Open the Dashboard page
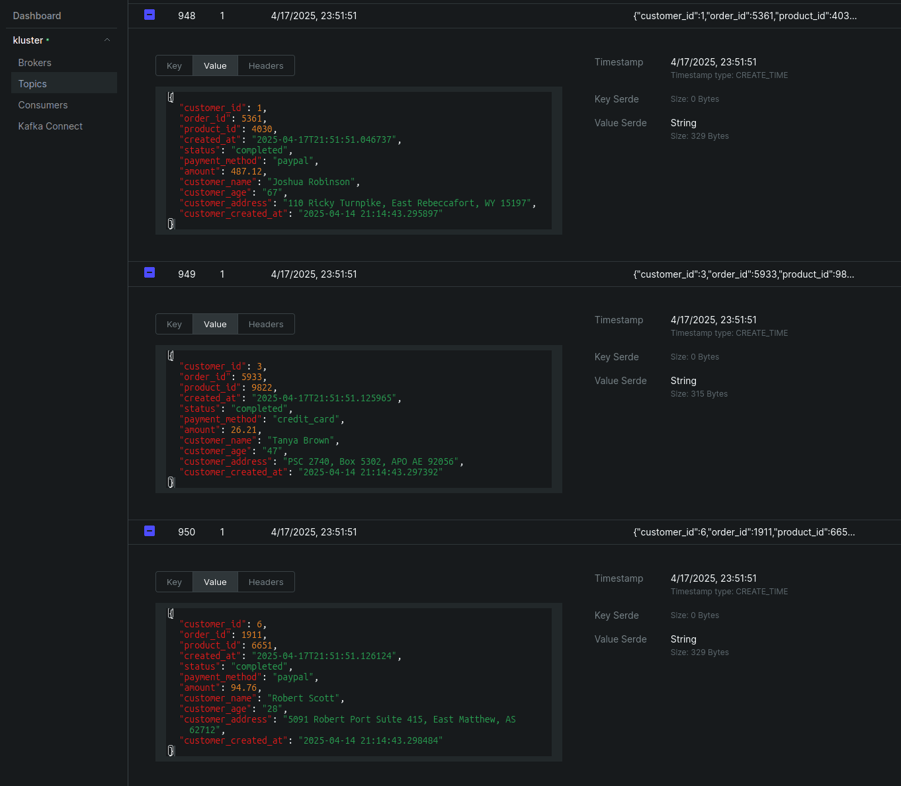 tap(37, 16)
